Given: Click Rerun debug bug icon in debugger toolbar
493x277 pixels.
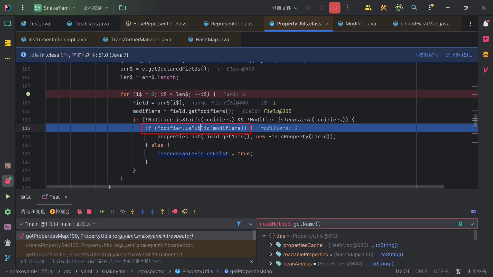Looking at the screenshot, I should [x=80, y=212].
